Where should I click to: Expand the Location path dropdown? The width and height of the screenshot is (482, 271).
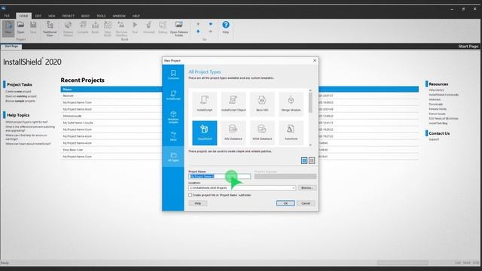click(x=293, y=187)
